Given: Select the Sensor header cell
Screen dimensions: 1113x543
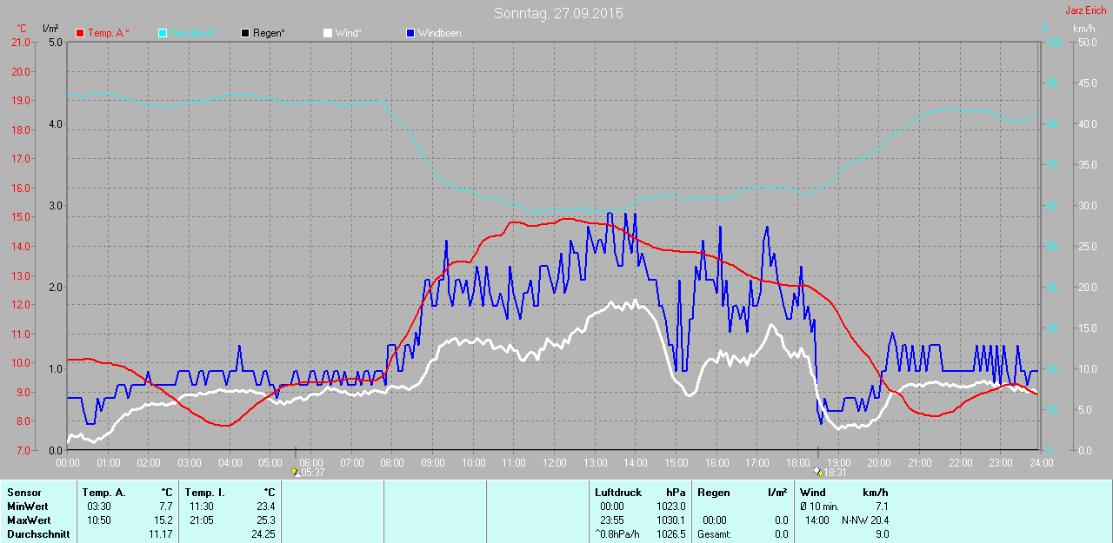Looking at the screenshot, I should click(x=23, y=493).
